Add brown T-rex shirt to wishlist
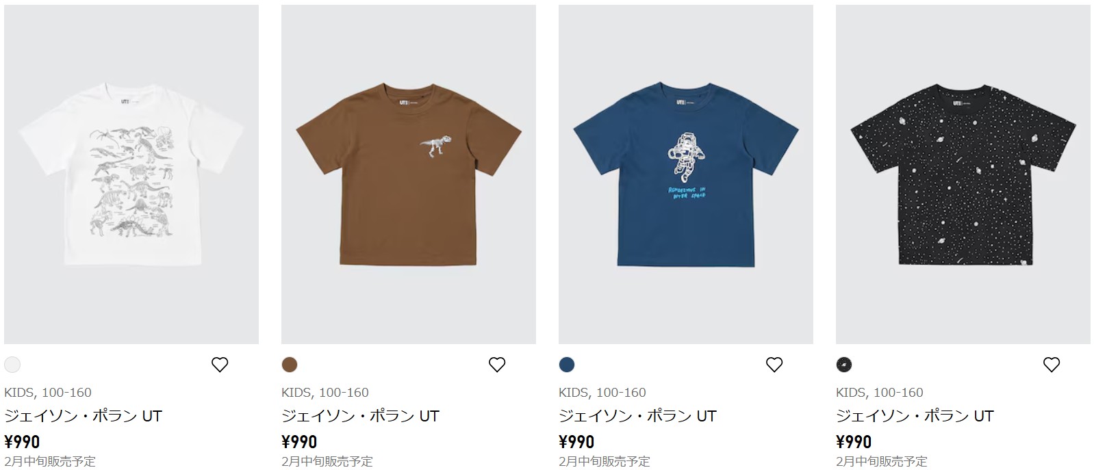The width and height of the screenshot is (1094, 470). (497, 365)
